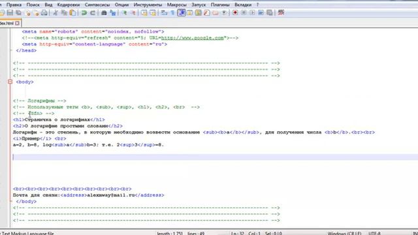Click the ABC spell-check toolbar icon
The height and width of the screenshot is (235, 418).
pos(281,12)
